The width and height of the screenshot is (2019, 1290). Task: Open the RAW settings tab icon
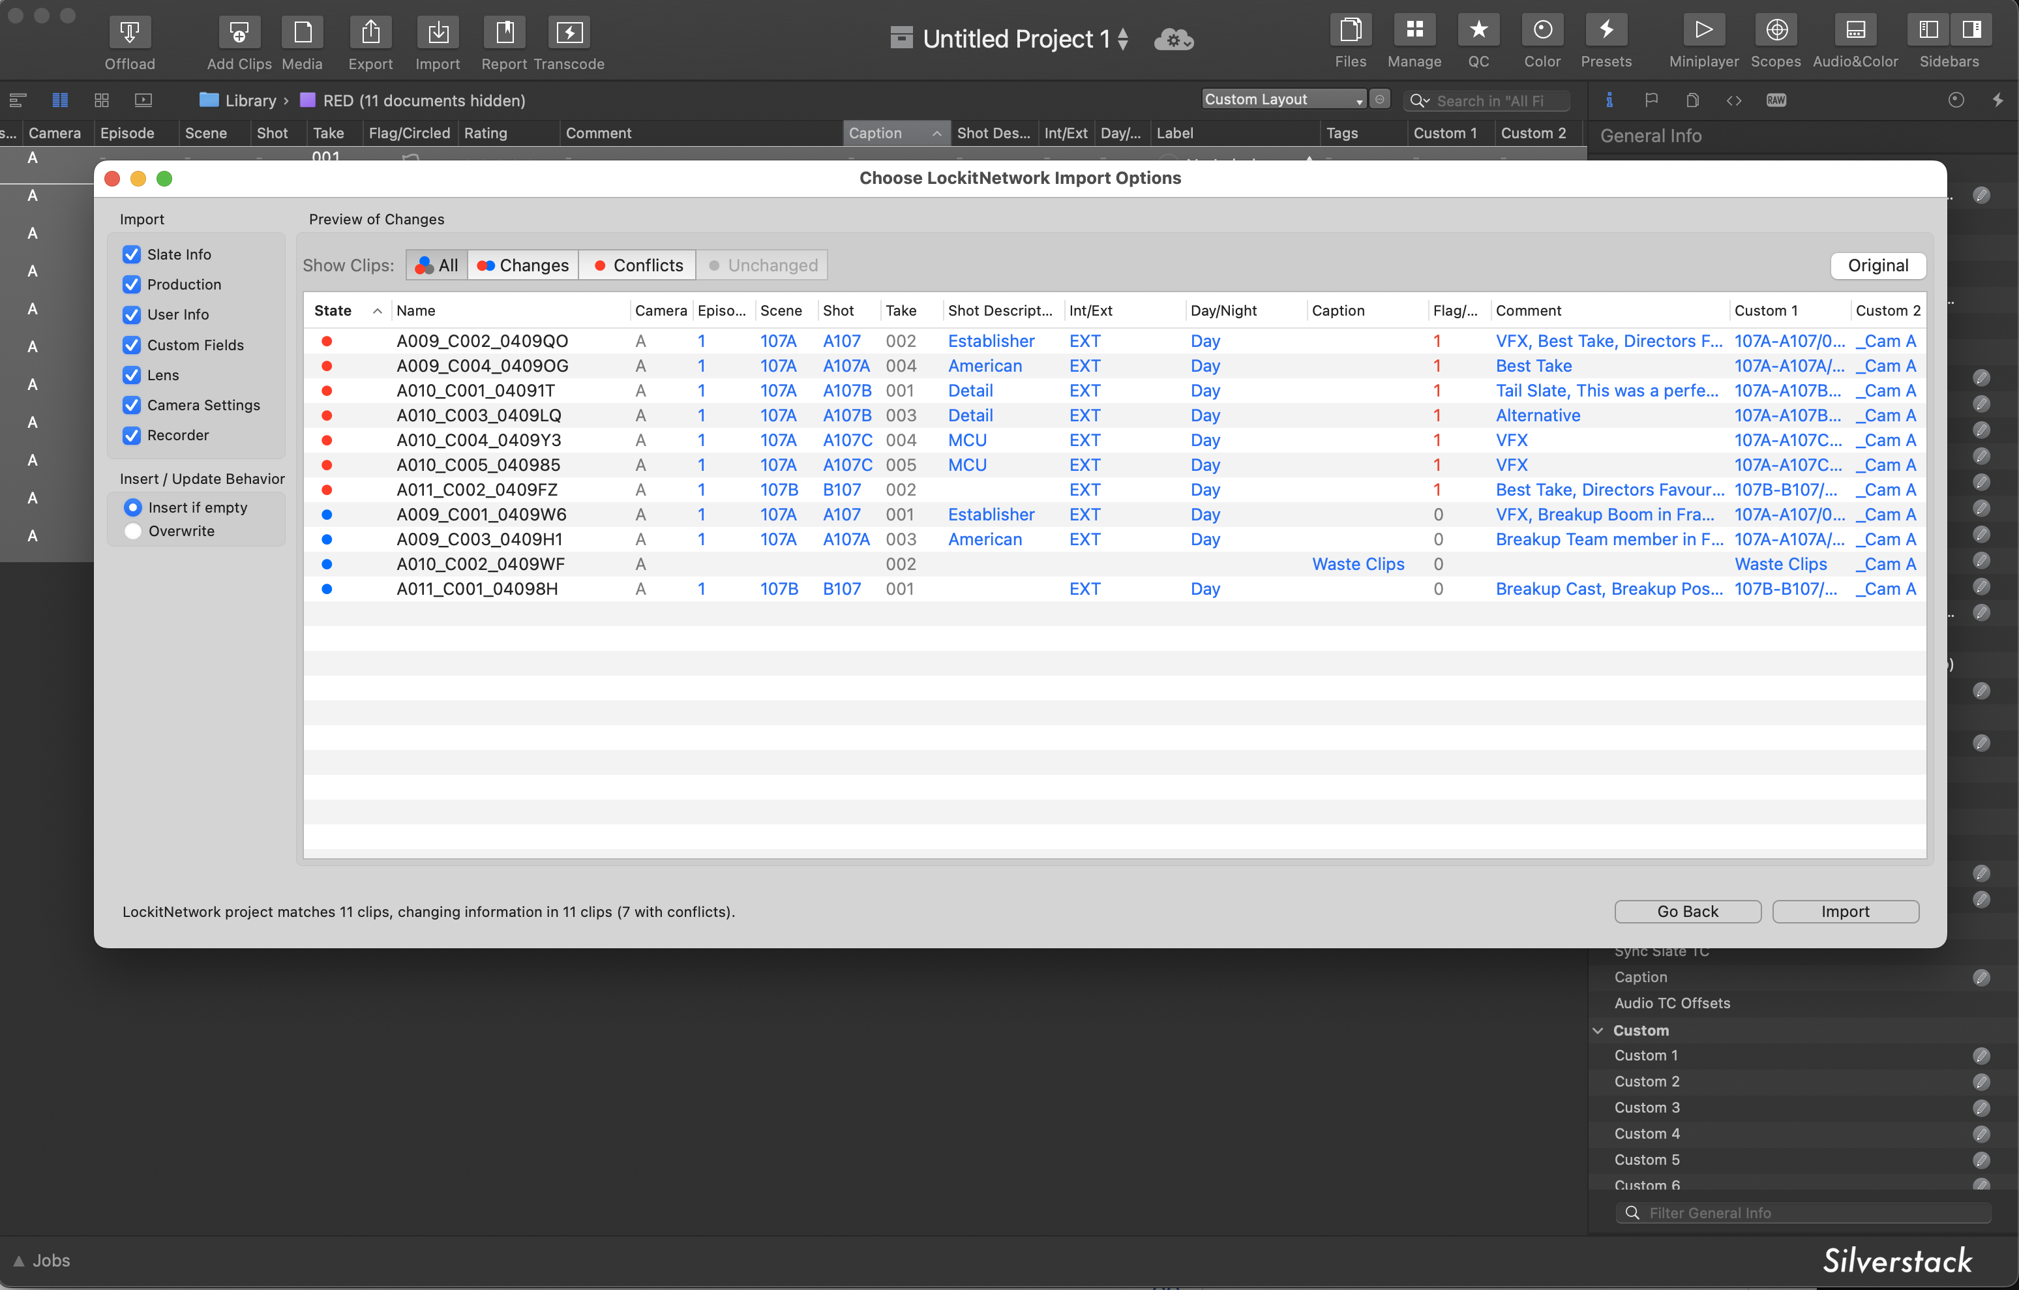tap(1776, 100)
